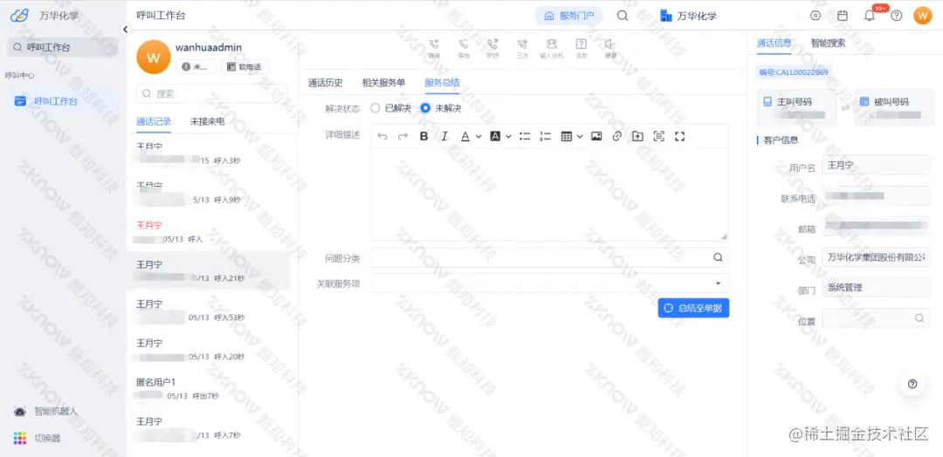The image size is (943, 457).
Task: Switch to 未接来电 tab
Action: click(208, 121)
